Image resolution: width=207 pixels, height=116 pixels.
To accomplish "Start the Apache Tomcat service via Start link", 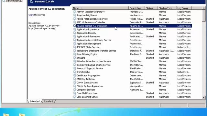I will (x=31, y=15).
